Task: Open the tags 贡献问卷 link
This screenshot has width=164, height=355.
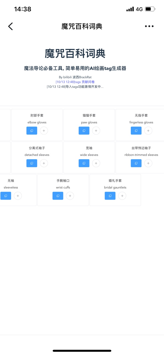Action: click(x=75, y=82)
